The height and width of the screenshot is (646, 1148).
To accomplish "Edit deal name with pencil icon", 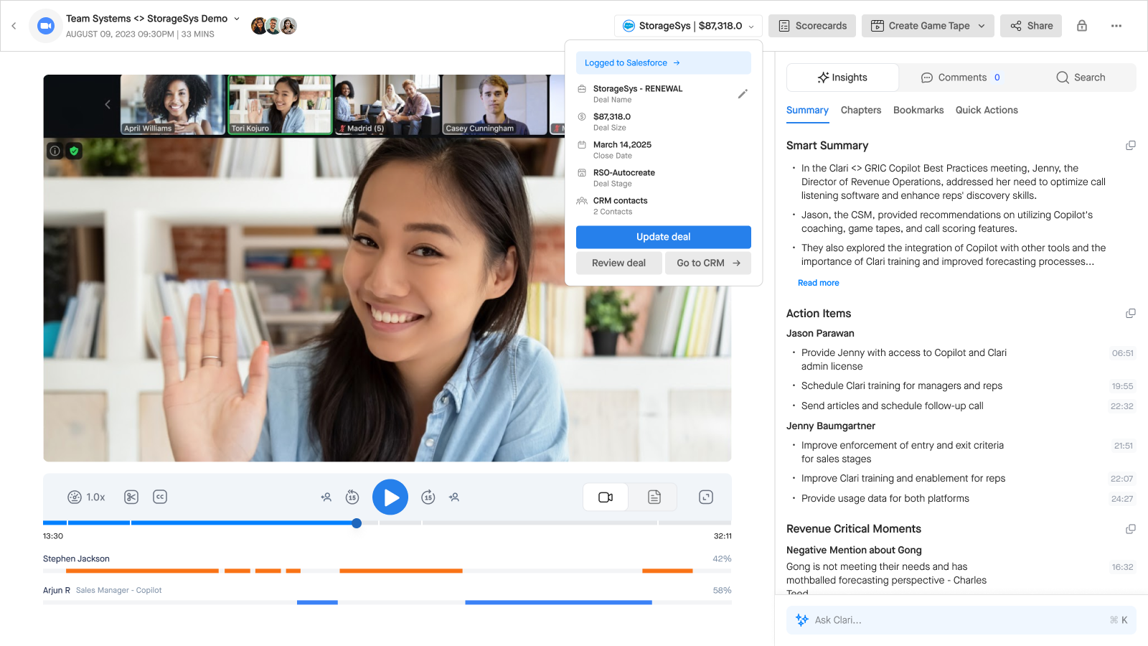I will coord(743,94).
